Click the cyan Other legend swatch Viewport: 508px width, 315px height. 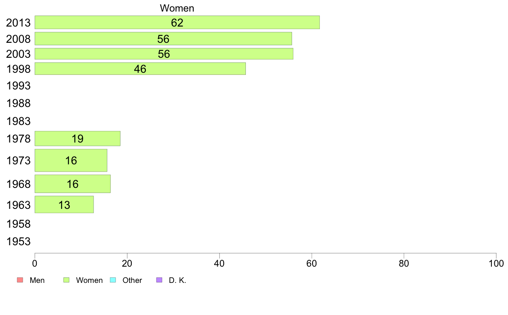point(113,280)
